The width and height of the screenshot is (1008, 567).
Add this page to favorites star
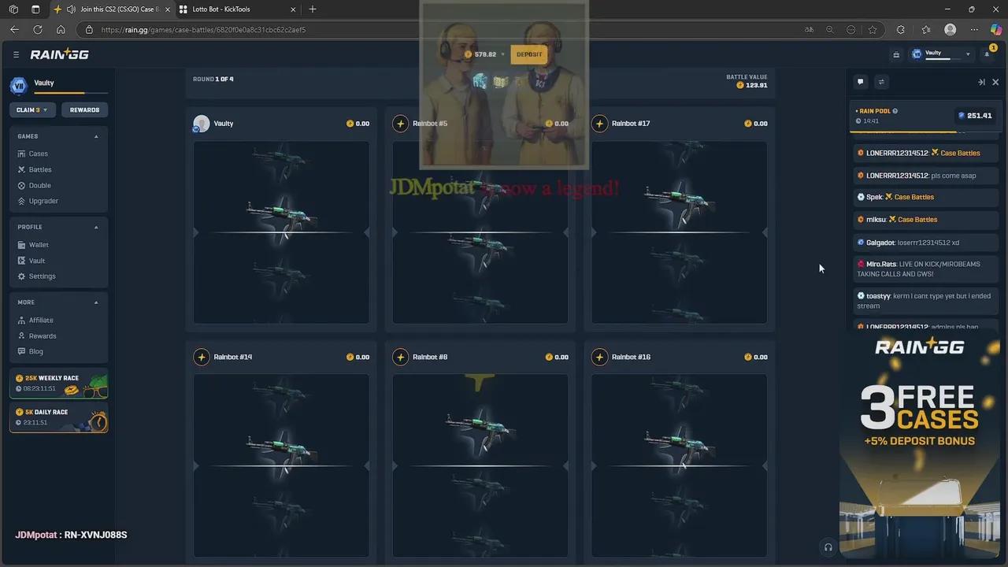pyautogui.click(x=873, y=29)
